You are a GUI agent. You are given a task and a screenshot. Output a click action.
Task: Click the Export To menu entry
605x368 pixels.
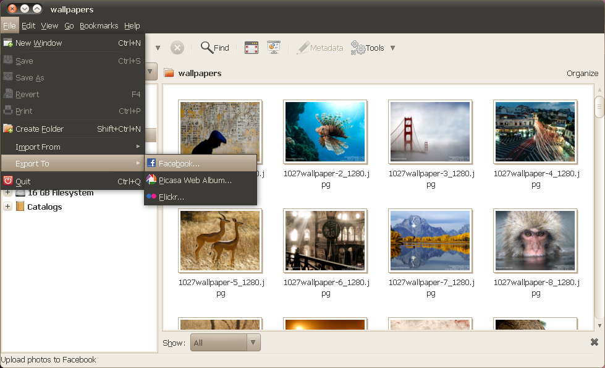(x=72, y=163)
